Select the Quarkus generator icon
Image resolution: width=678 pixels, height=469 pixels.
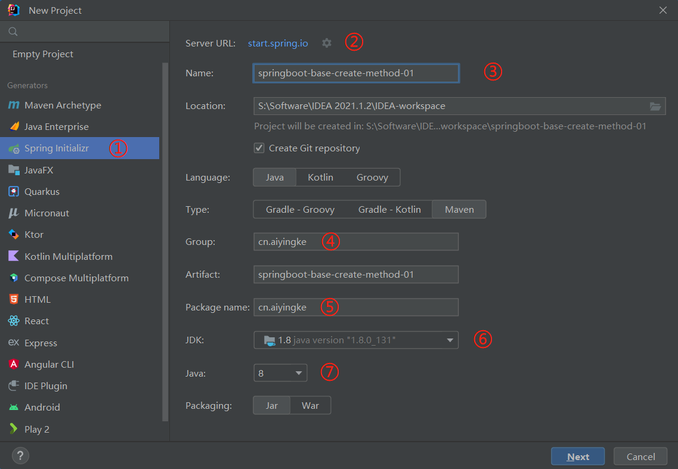14,192
